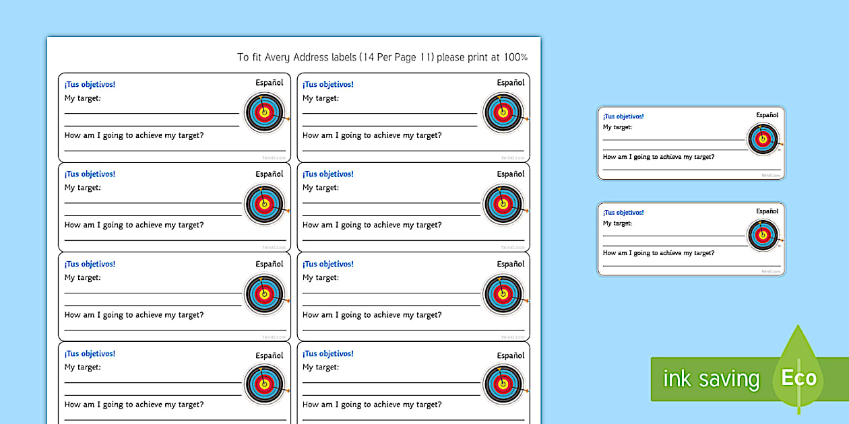The image size is (849, 424).
Task: Click the first "My target:" writing line in the top-left label
Action: click(152, 113)
